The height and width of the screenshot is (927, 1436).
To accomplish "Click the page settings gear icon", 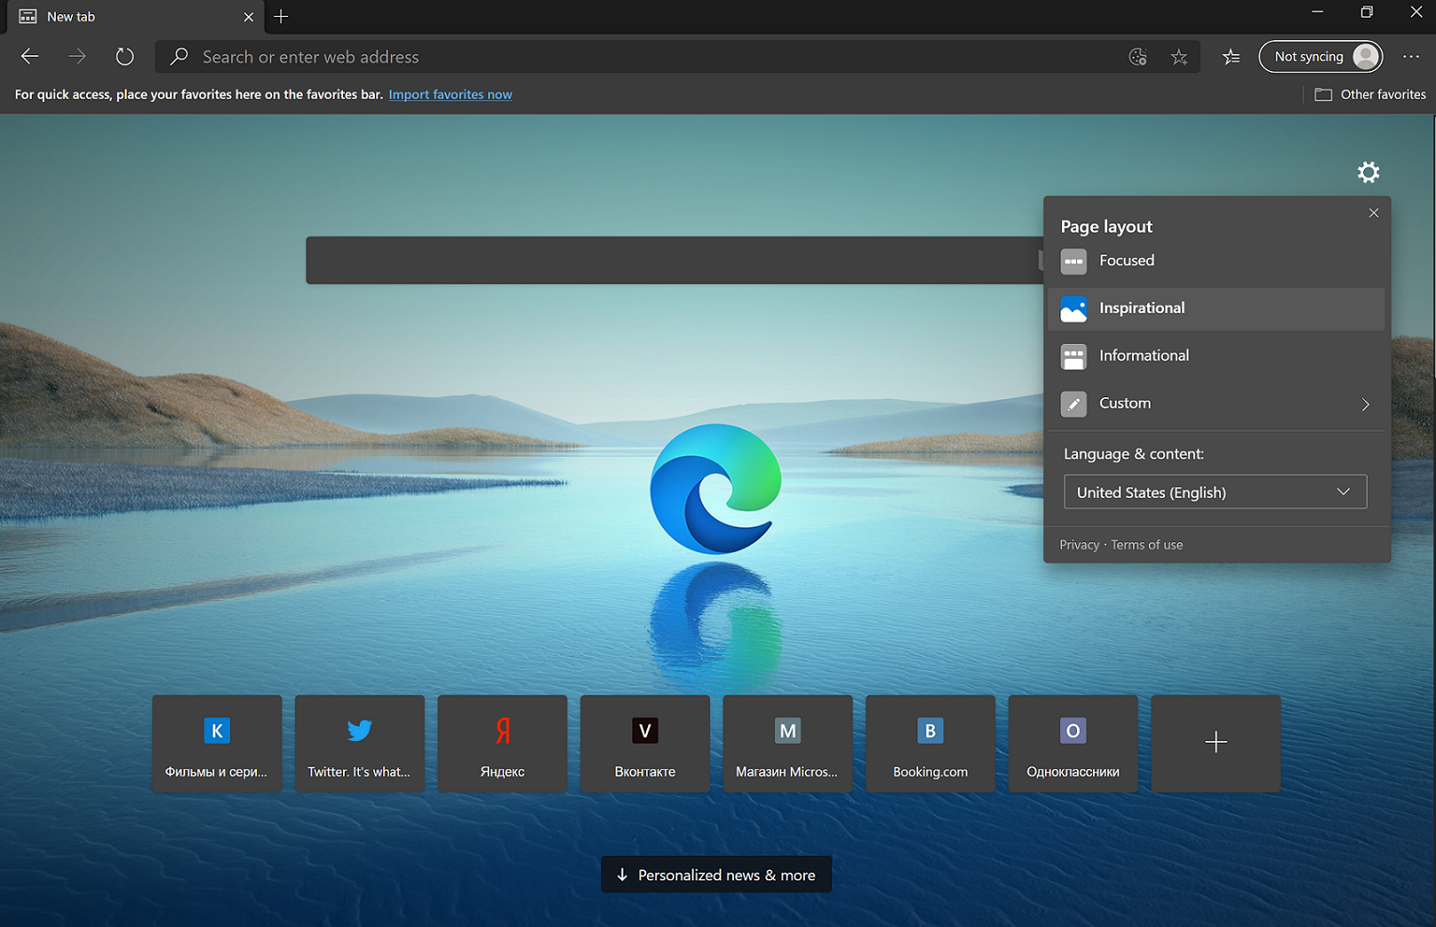I will 1369,172.
